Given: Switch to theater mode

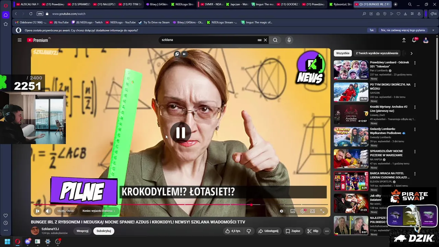Looking at the screenshot, I should click(x=312, y=211).
